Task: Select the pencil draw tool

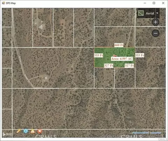Action: (x=19, y=131)
